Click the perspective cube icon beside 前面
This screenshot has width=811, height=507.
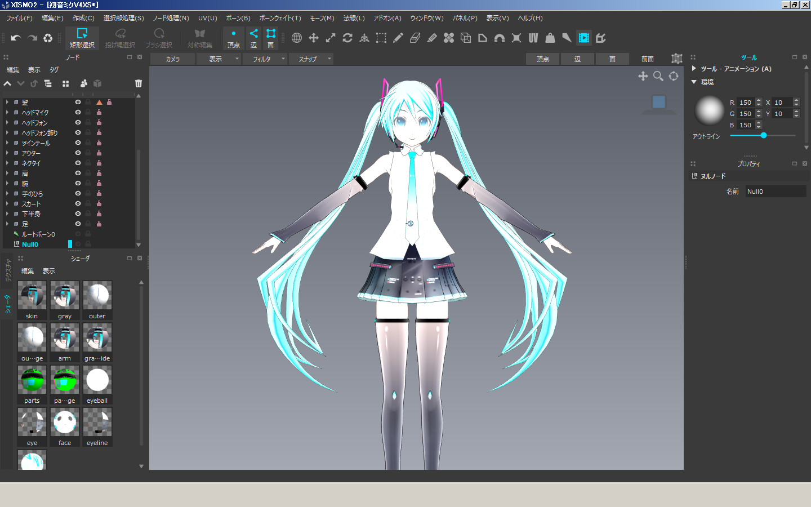coord(677,59)
